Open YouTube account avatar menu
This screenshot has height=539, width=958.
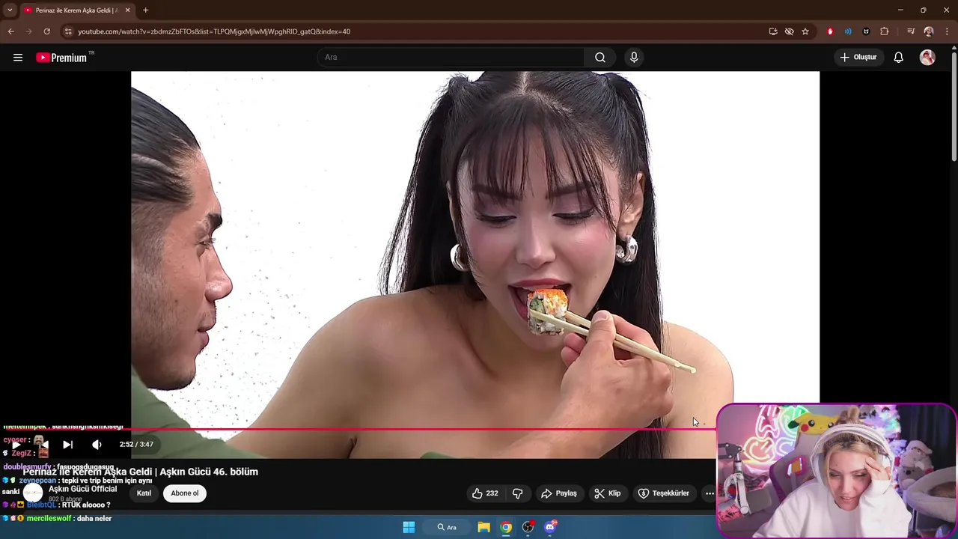(927, 58)
